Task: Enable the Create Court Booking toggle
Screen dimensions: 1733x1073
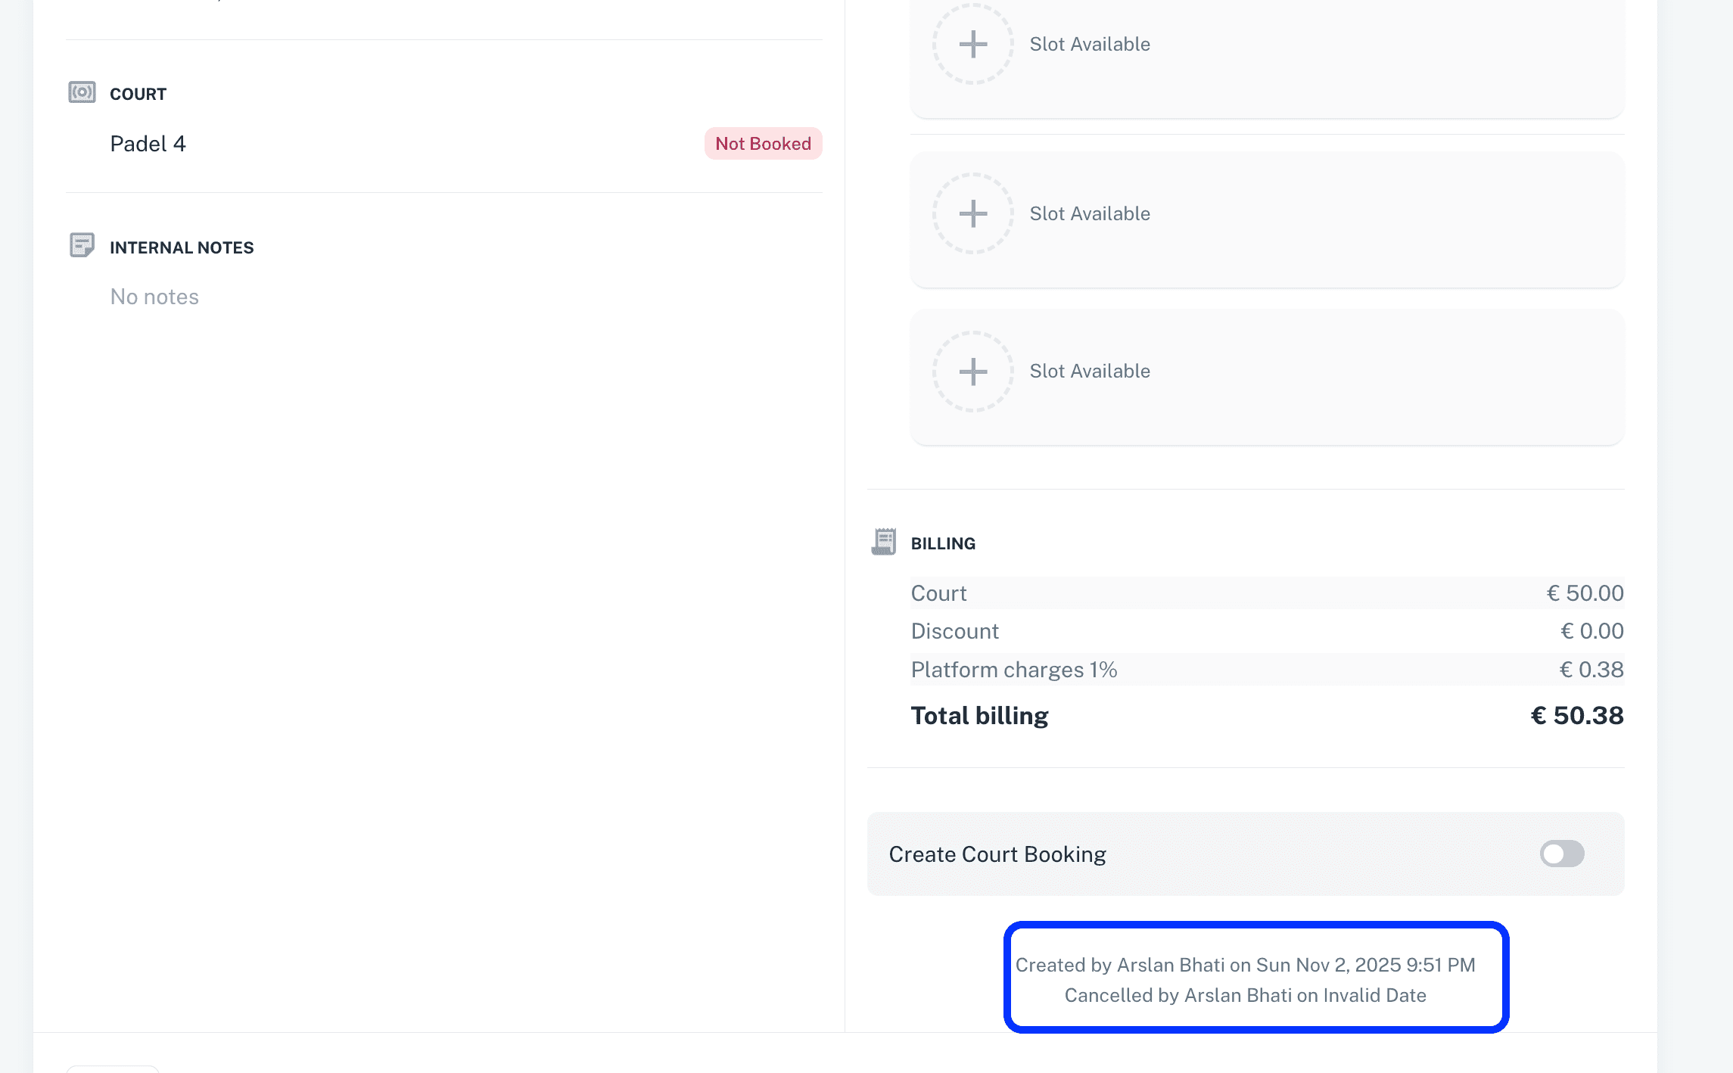Action: 1561,854
